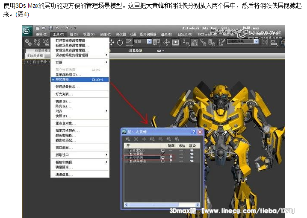Open the named selection sets dropdown
Image resolution: width=307 pixels, height=218 pixels.
point(256,41)
